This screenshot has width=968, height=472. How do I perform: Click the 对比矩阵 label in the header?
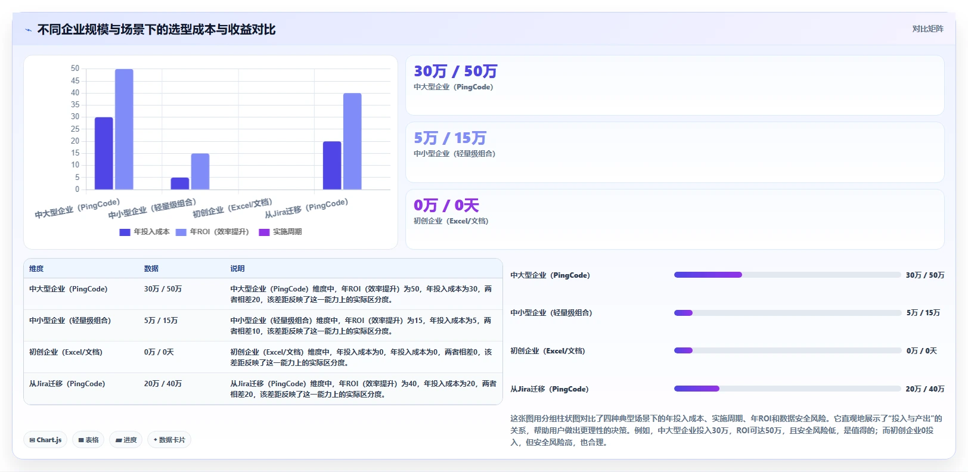coord(927,29)
